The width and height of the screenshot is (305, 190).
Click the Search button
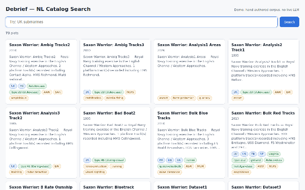289,22
